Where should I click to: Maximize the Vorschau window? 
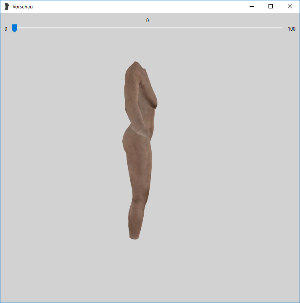pos(271,7)
